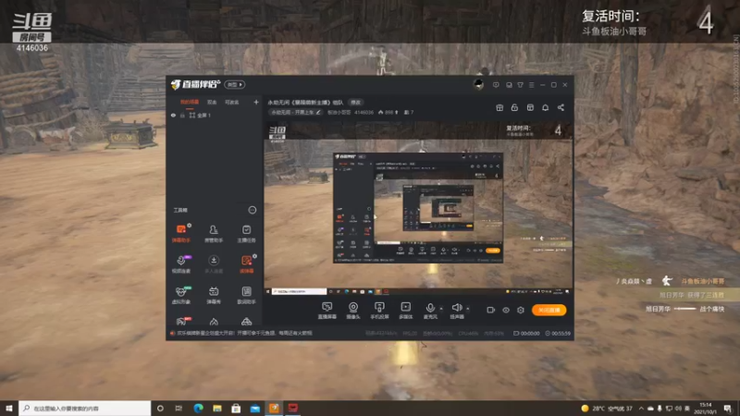Open the 读弹幕 tool
The width and height of the screenshot is (740, 416).
pyautogui.click(x=246, y=264)
